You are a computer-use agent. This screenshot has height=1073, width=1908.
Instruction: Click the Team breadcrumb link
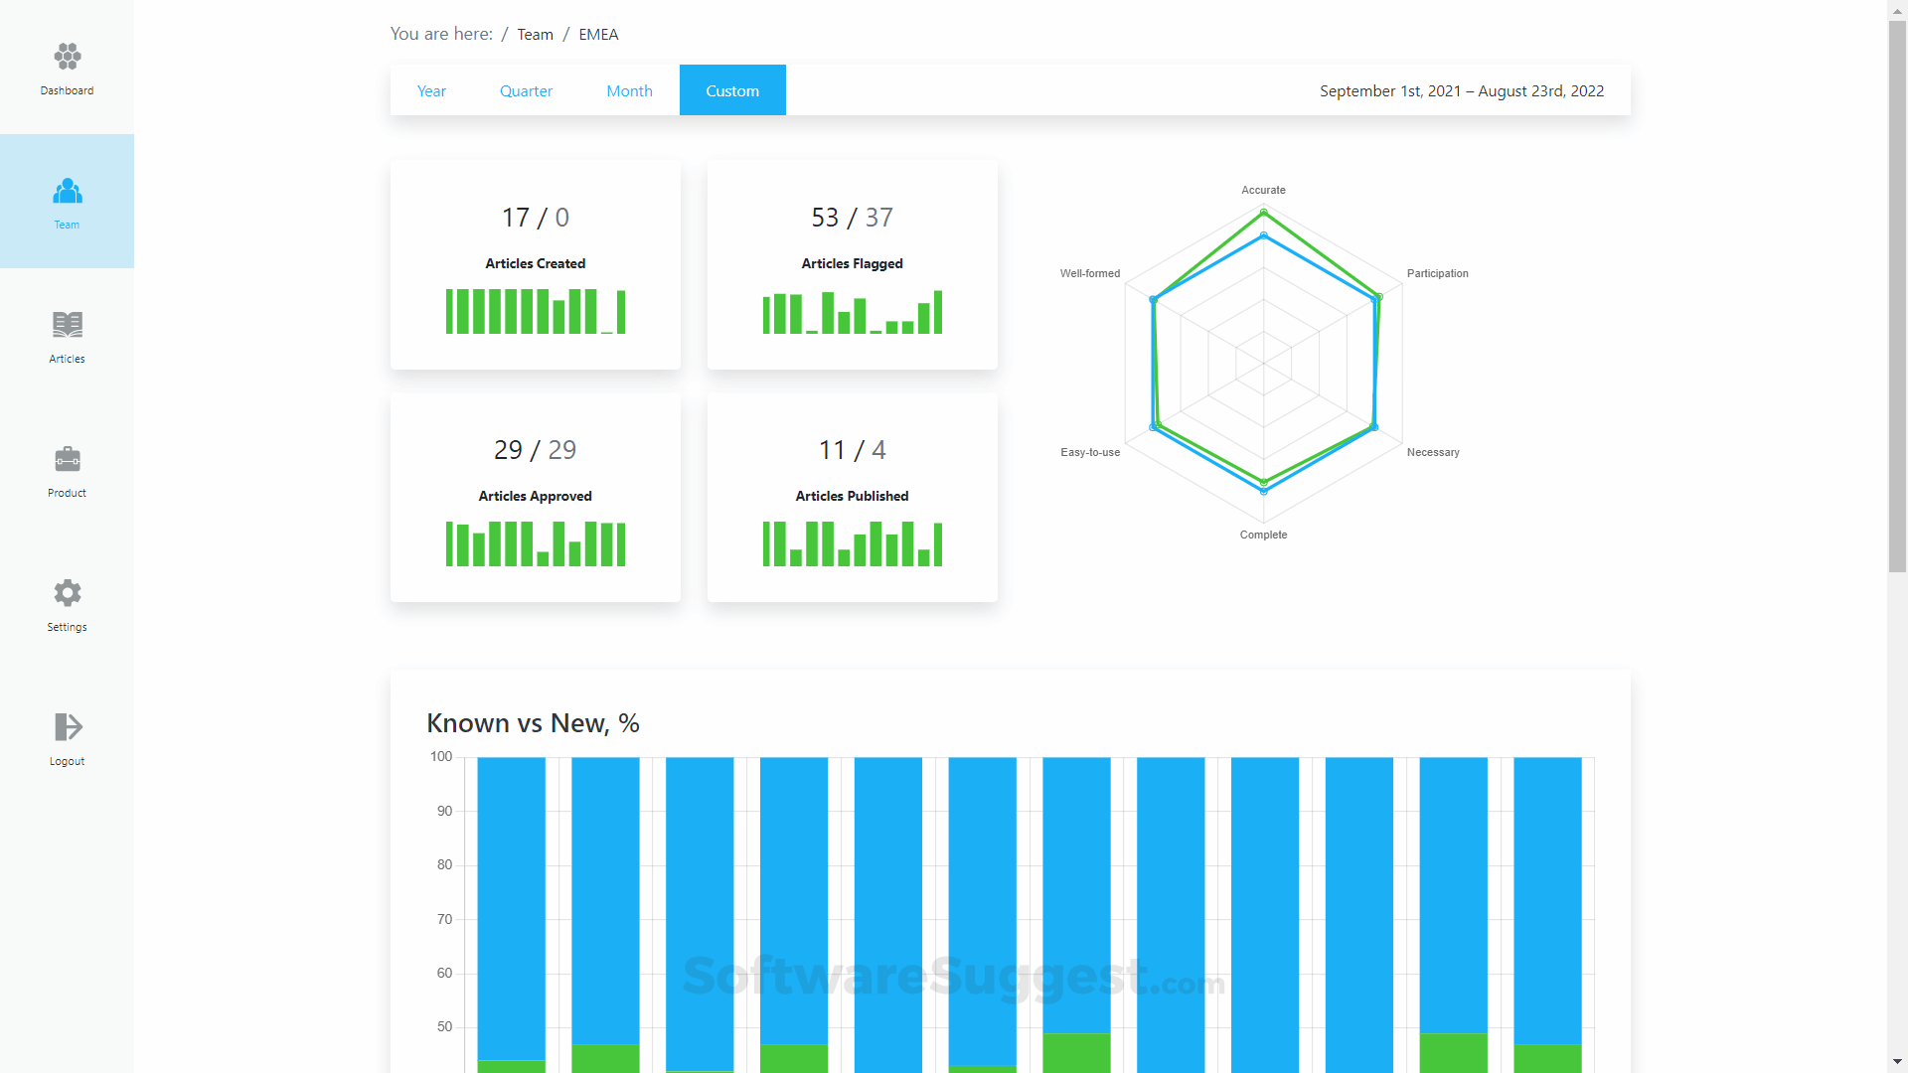point(535,35)
